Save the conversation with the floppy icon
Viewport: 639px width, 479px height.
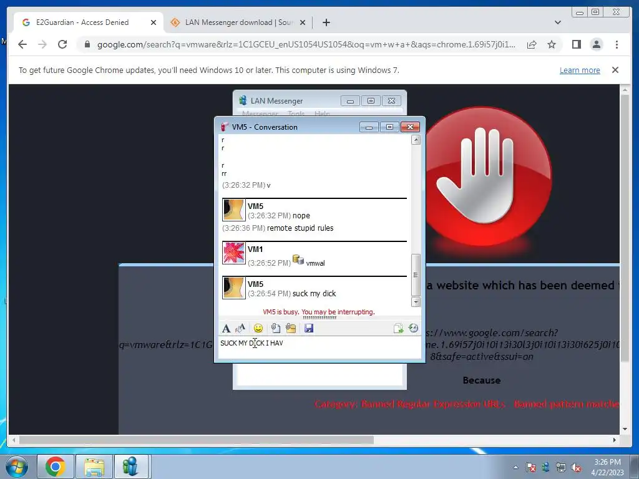point(309,328)
